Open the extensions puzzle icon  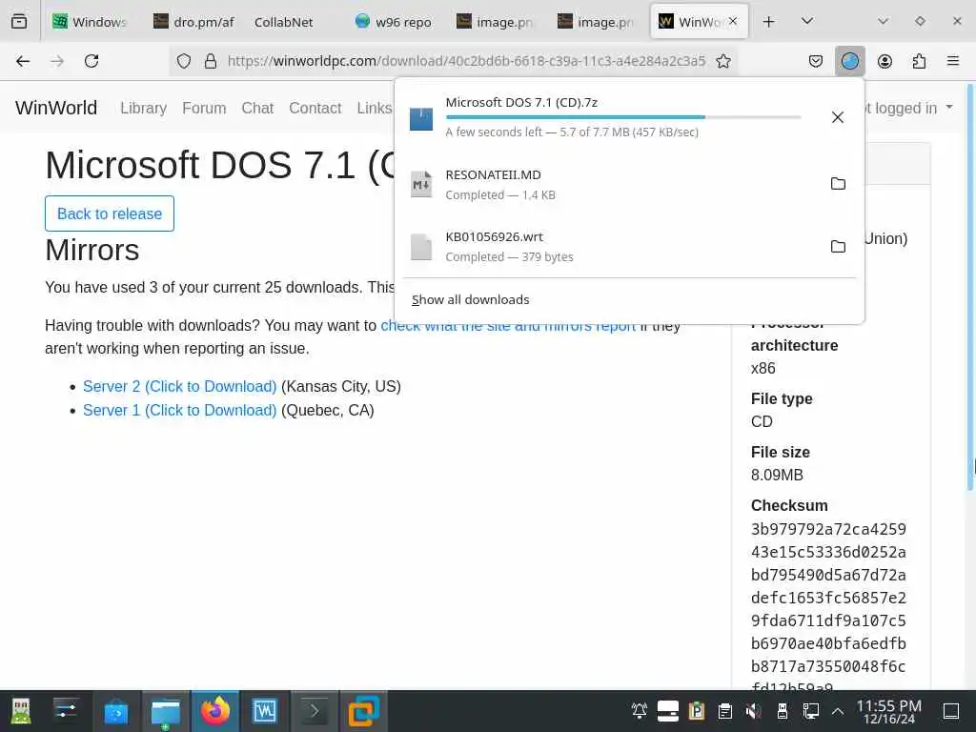(919, 61)
